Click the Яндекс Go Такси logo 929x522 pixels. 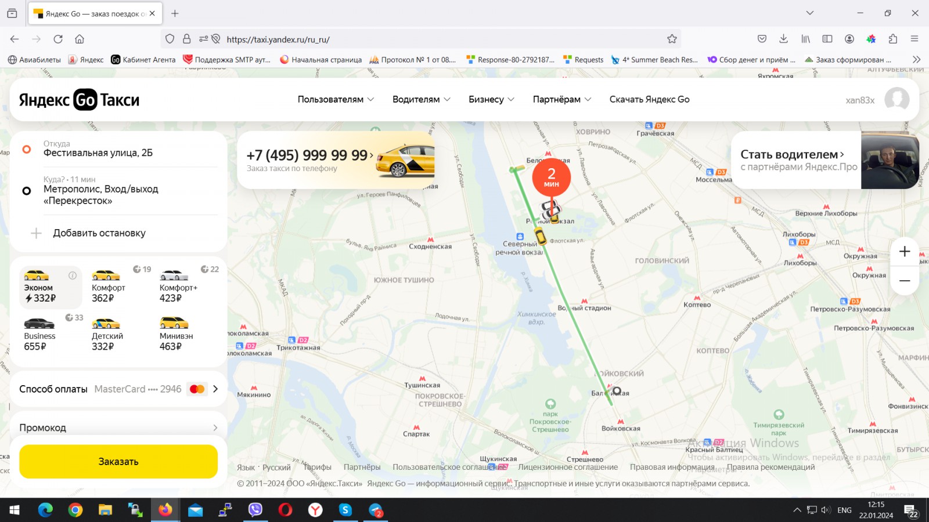point(79,100)
